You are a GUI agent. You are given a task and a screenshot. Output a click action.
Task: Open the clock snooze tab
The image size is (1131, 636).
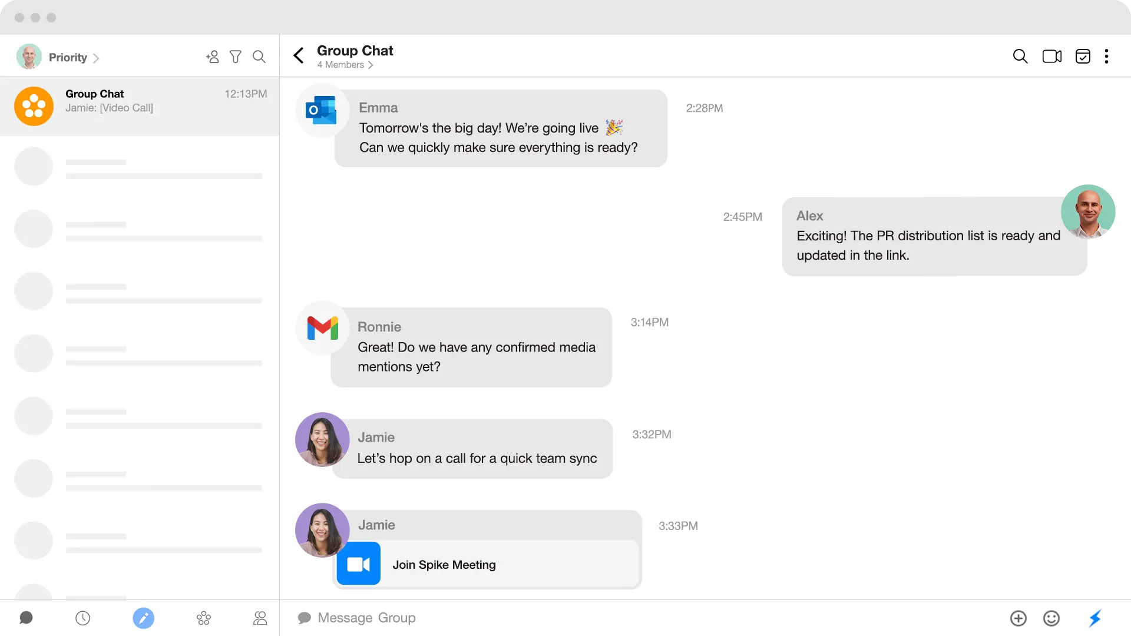(83, 618)
